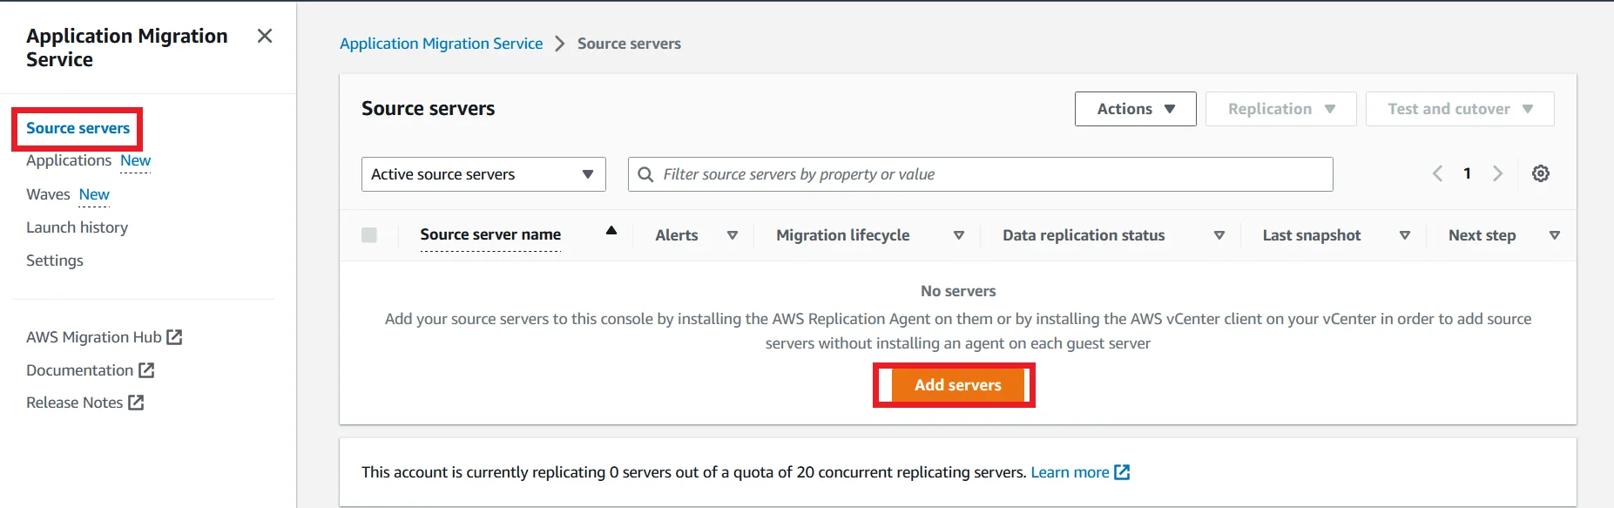This screenshot has width=1614, height=508.
Task: Click external link icon beside Release Notes
Action: (x=136, y=403)
